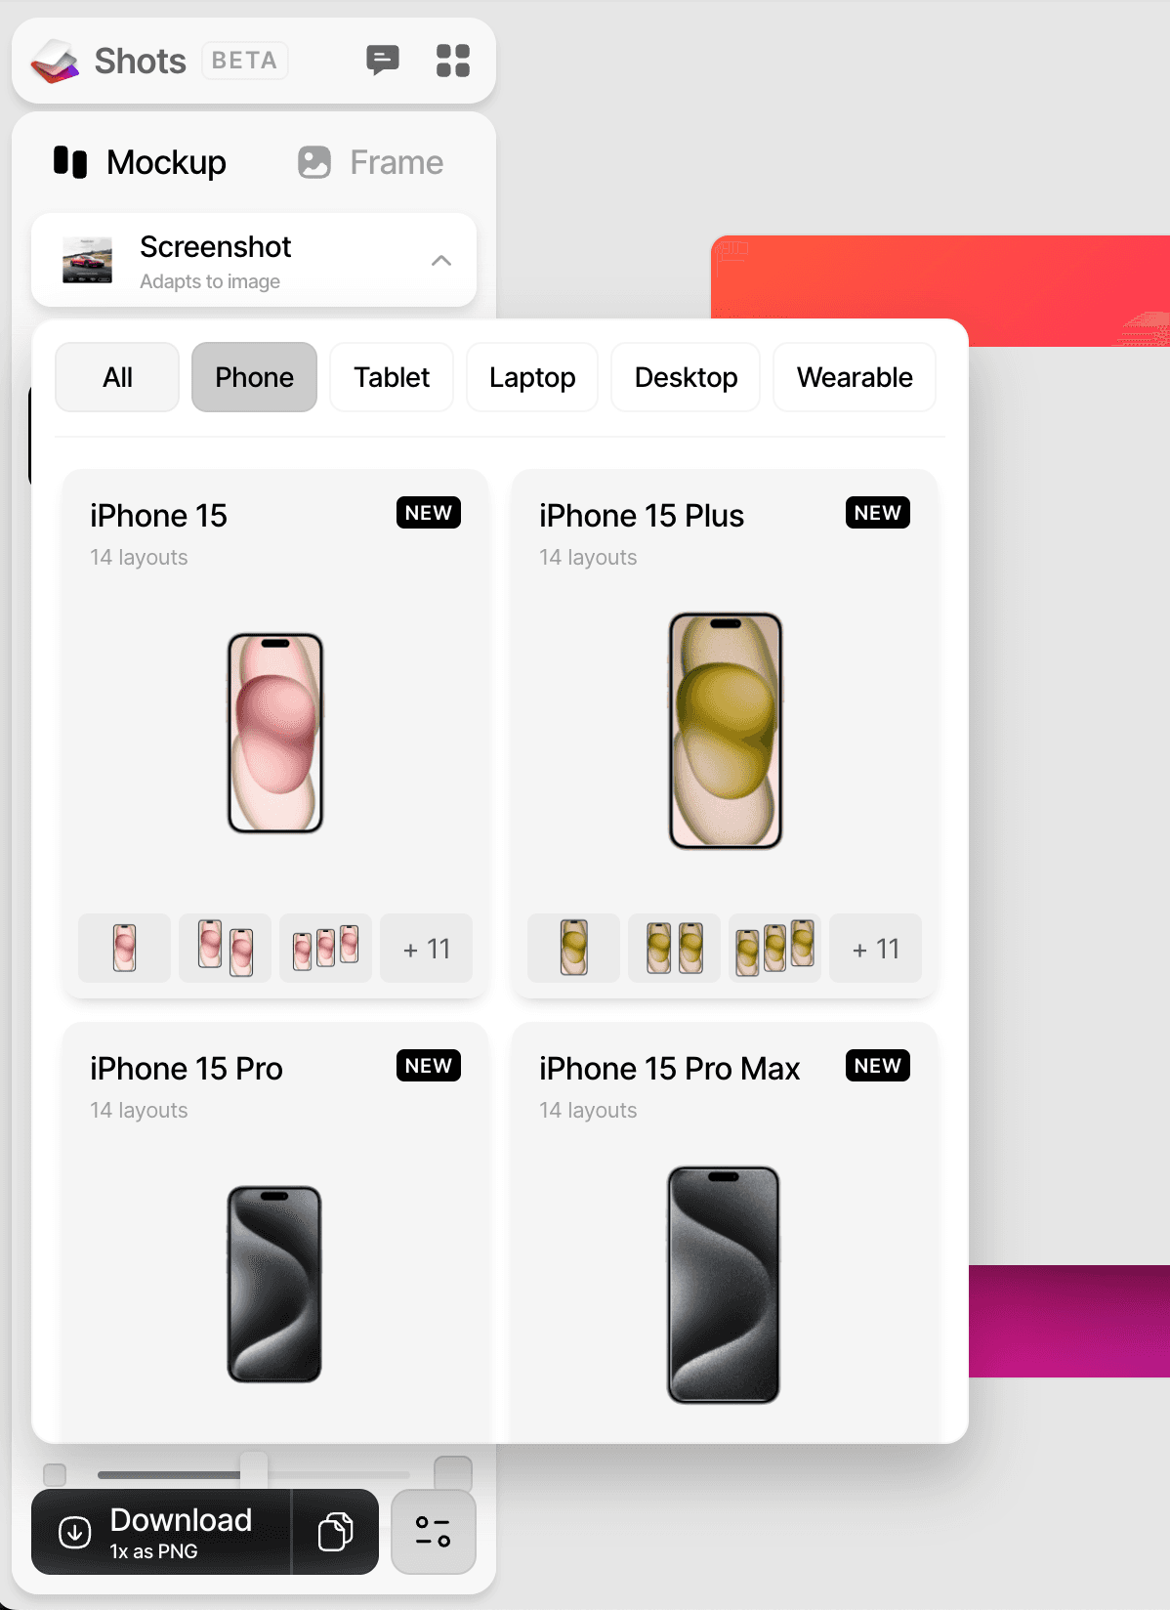
Task: Choose the iPhone 15 Pro Max mockup
Action: (x=724, y=1233)
